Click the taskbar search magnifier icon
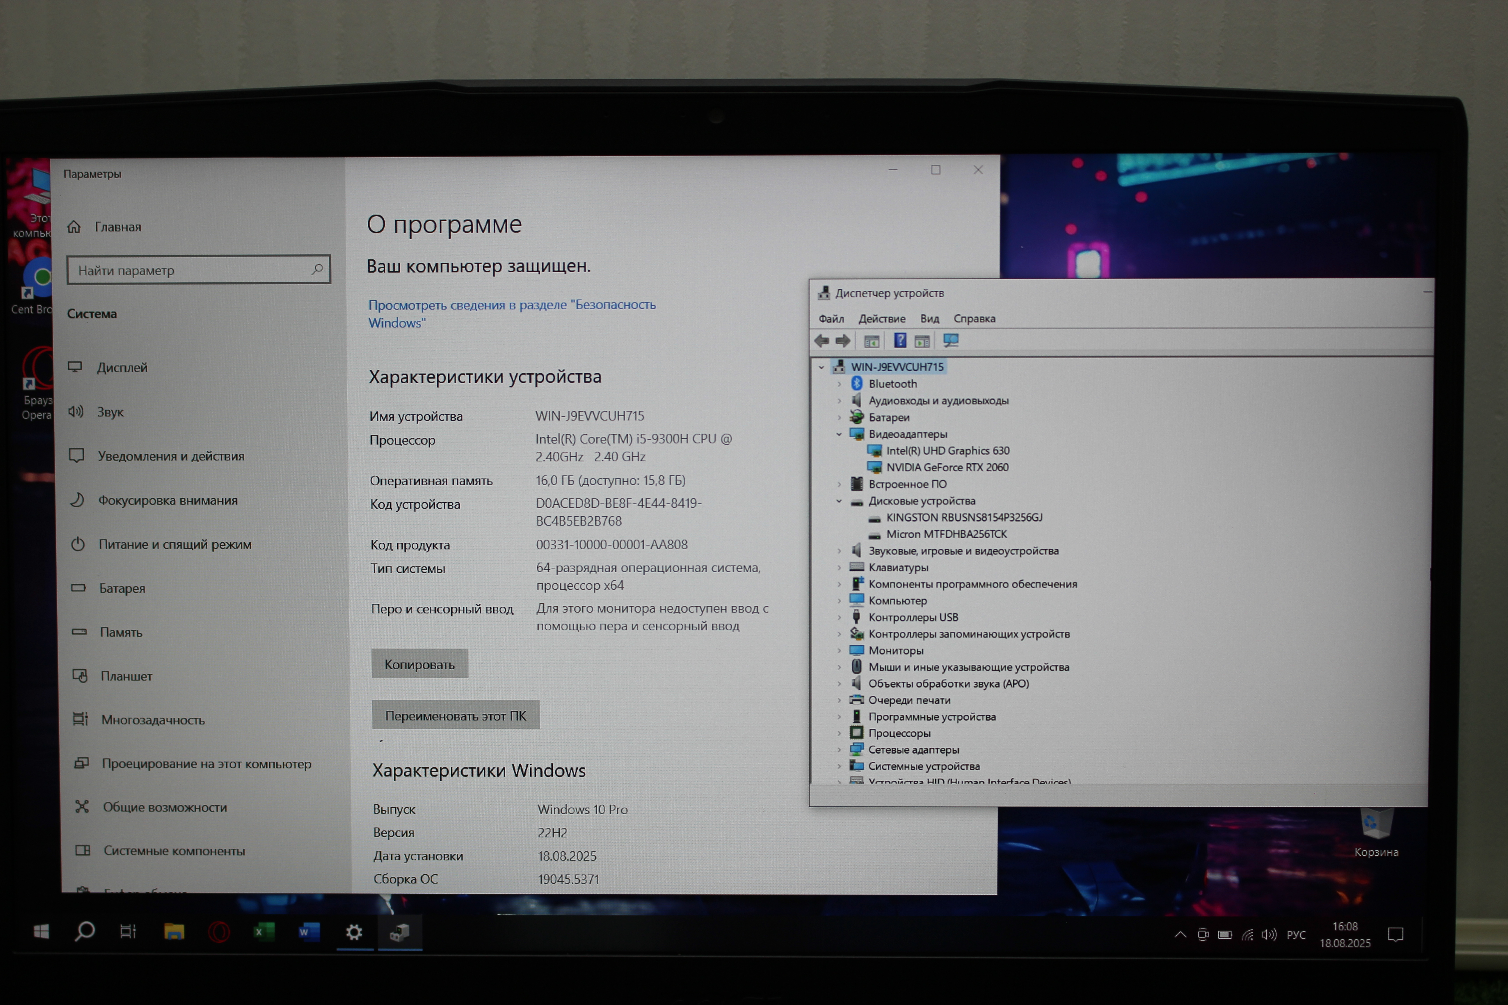 85,931
